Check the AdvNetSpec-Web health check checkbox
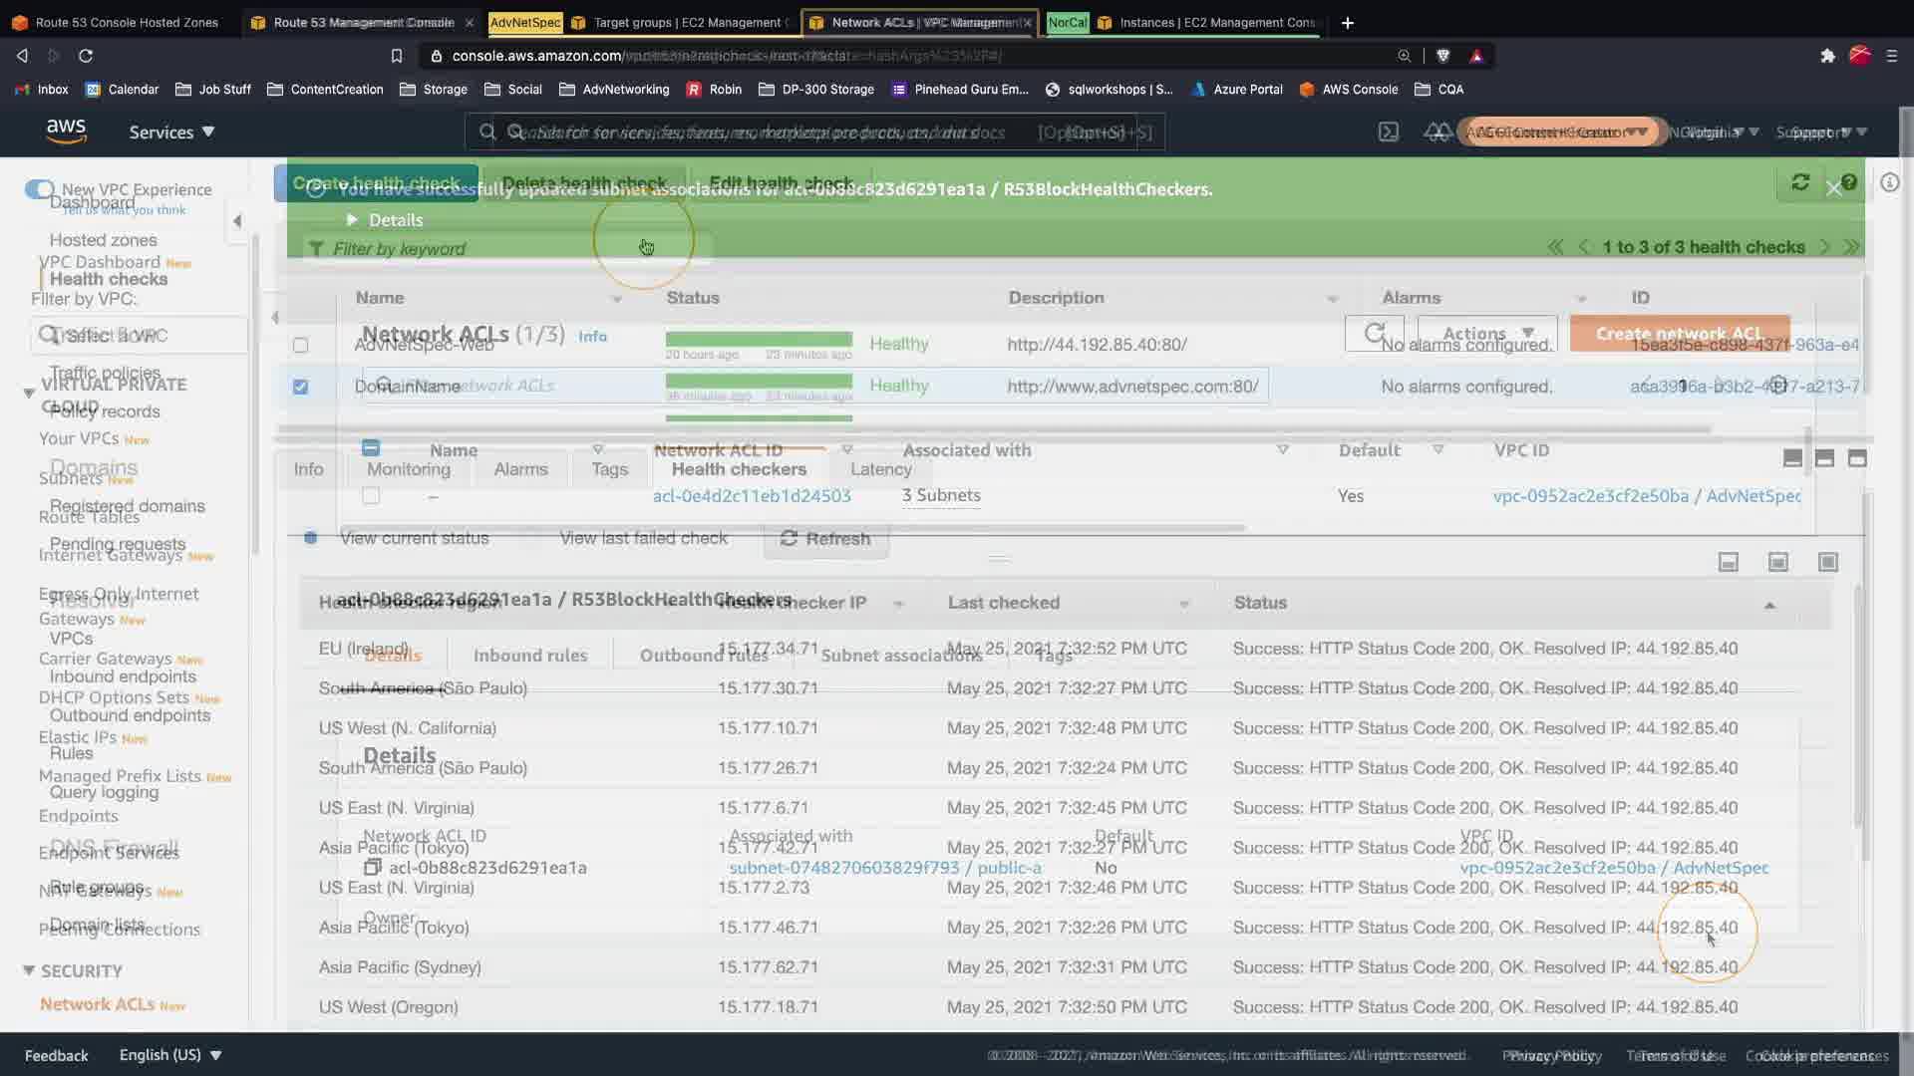The height and width of the screenshot is (1076, 1914). (300, 345)
